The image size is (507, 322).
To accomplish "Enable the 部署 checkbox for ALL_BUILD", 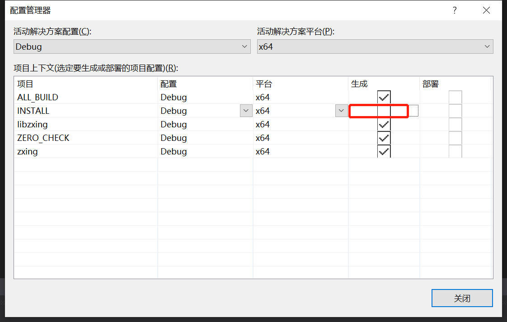I will (455, 97).
